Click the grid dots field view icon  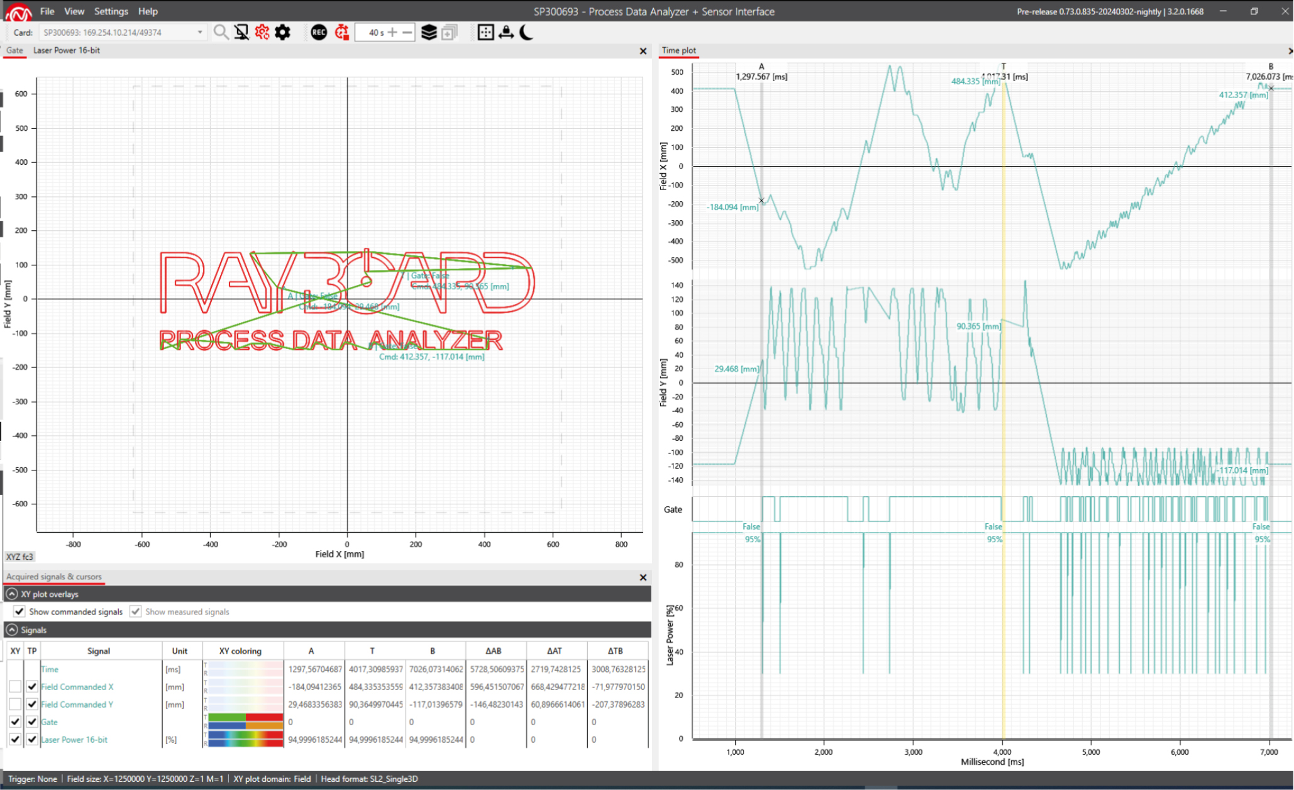[485, 32]
